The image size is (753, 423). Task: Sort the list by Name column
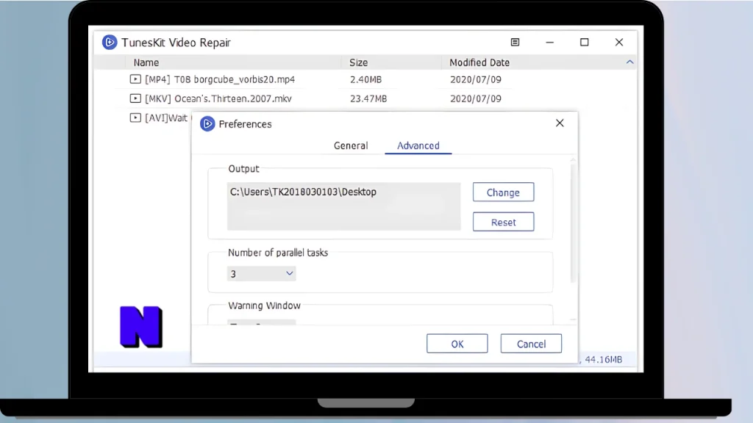coord(146,62)
